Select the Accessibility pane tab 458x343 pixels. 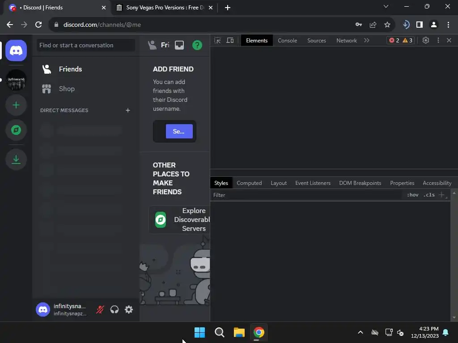point(437,183)
